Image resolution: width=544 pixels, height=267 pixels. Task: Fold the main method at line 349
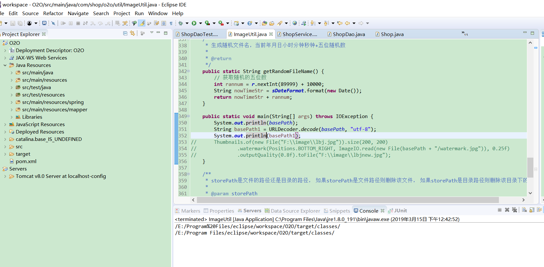click(x=189, y=116)
